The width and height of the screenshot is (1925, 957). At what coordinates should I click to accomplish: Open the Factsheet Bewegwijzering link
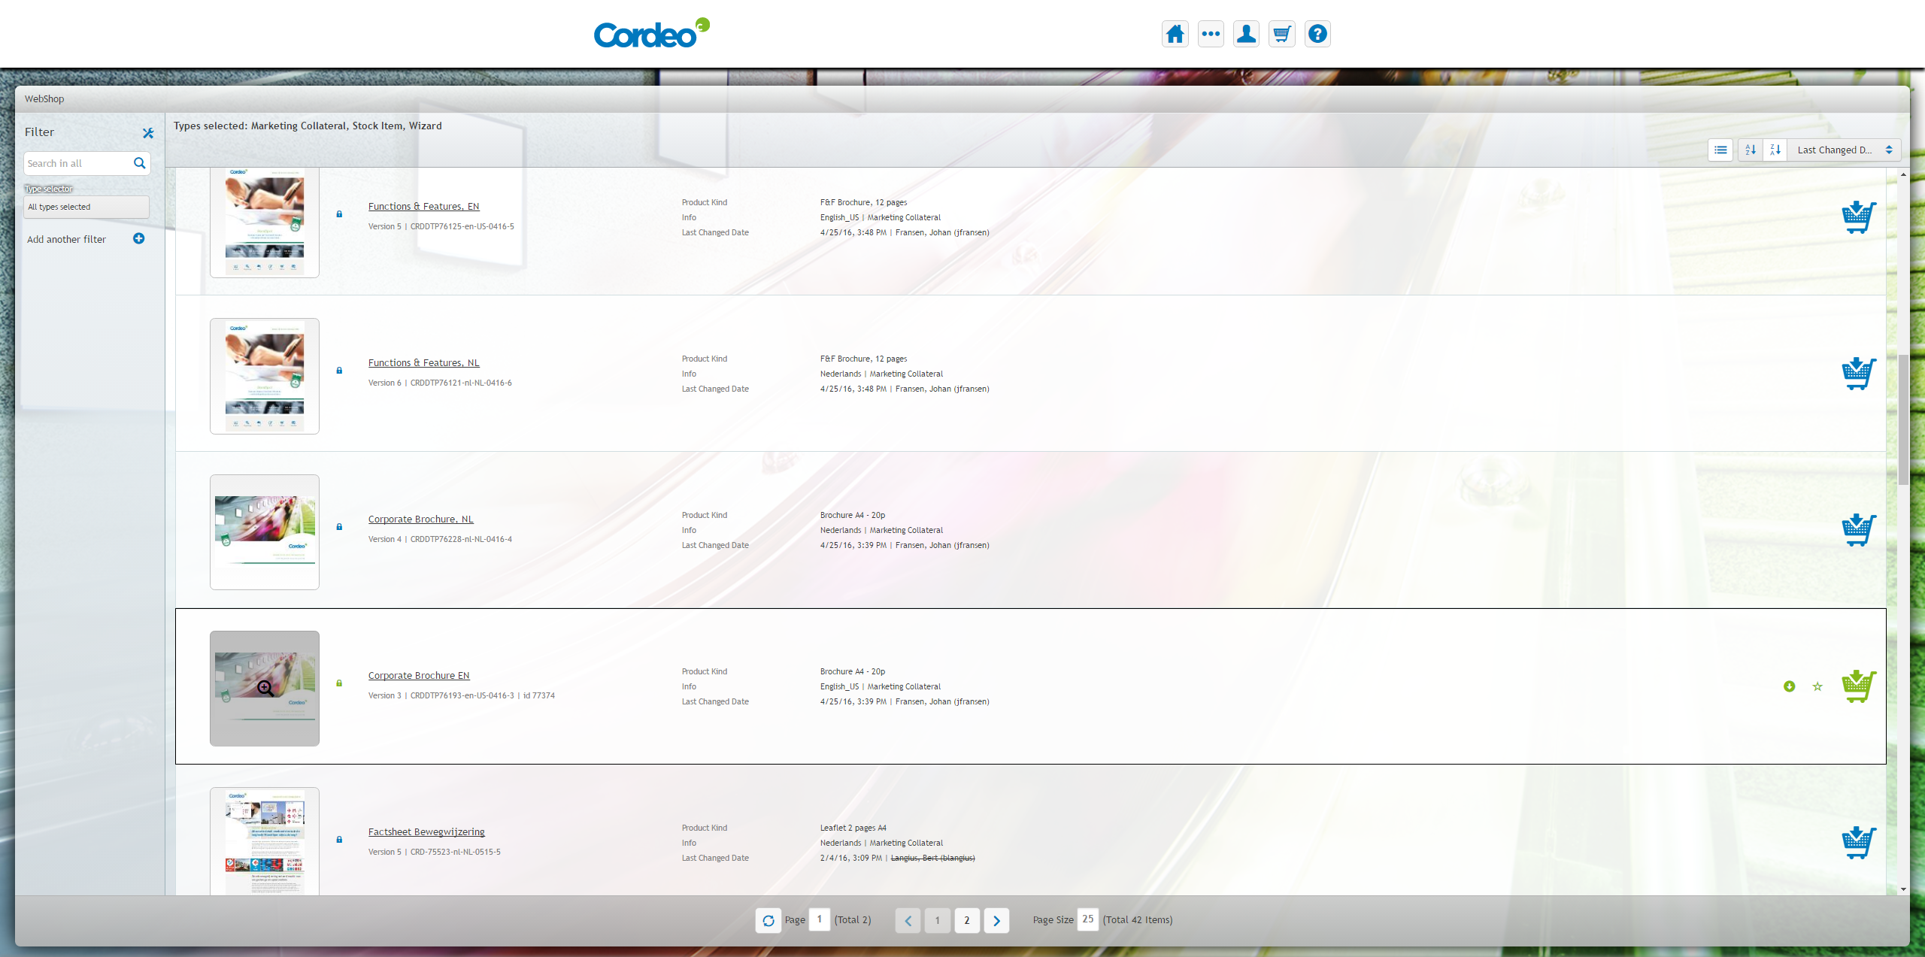click(x=426, y=831)
